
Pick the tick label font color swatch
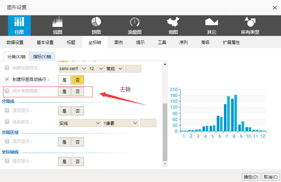(x=133, y=69)
